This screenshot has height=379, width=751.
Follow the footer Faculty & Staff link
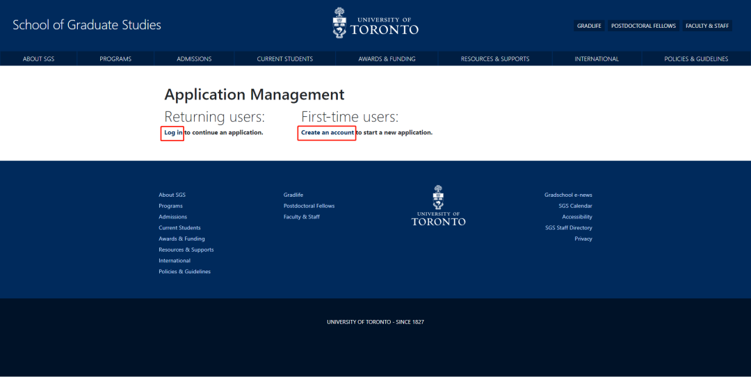[x=301, y=217]
